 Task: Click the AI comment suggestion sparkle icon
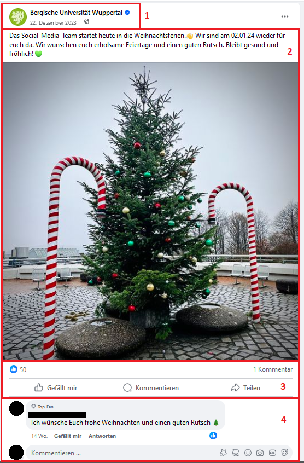tap(223, 453)
